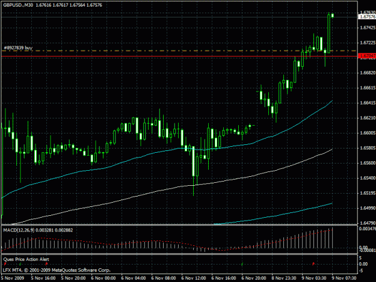Click price axis value 1.65400
The height and width of the screenshot is (282, 376).
click(368, 178)
